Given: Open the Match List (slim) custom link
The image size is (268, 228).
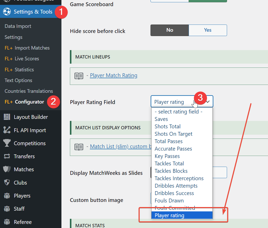Looking at the screenshot, I should coord(121,146).
